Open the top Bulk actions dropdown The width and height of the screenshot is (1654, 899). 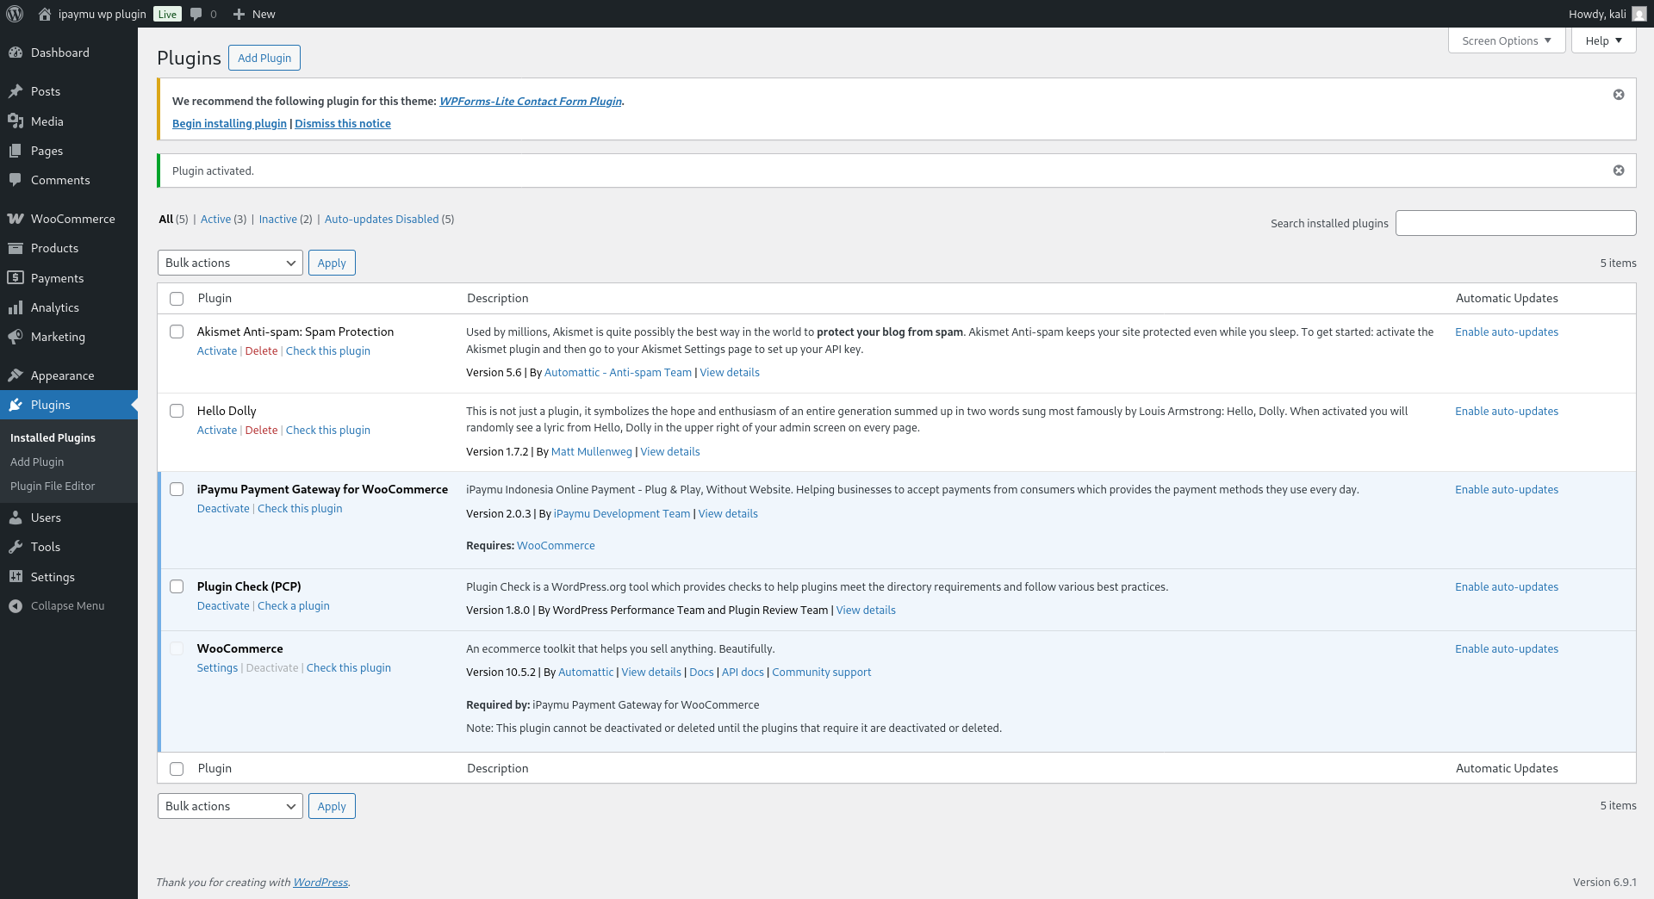tap(230, 263)
